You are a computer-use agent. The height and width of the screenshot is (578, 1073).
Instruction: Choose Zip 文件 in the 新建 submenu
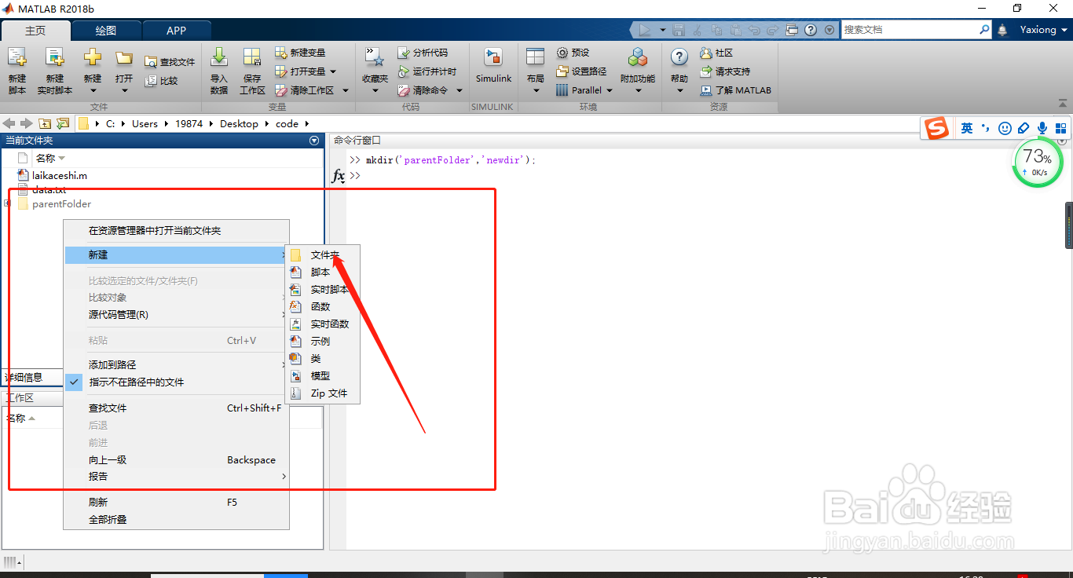pyautogui.click(x=322, y=393)
